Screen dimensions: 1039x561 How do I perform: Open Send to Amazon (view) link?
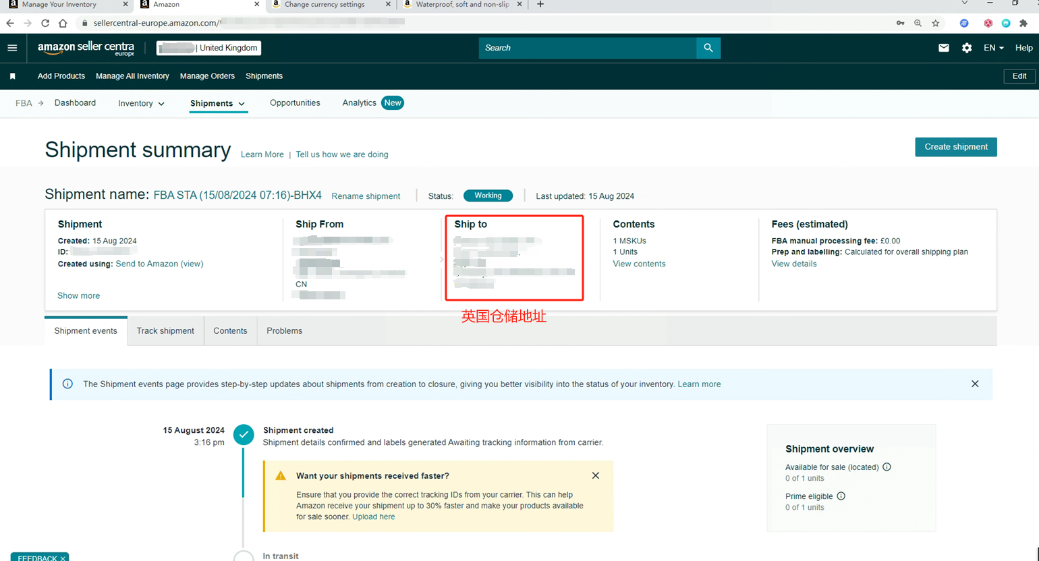(x=159, y=264)
